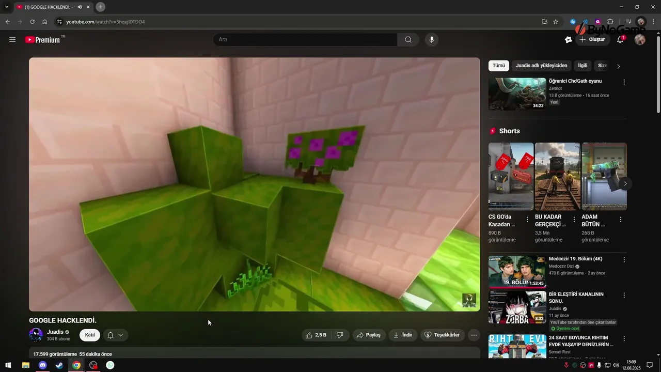Select the Tümü filter chip
The height and width of the screenshot is (372, 661).
coord(499,66)
